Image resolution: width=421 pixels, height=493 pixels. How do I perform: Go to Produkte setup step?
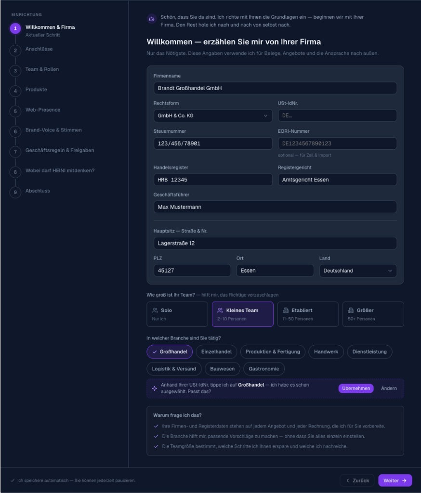tap(36, 90)
